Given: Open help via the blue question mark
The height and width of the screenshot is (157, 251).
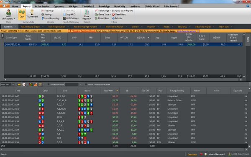Looking at the screenshot, I should click(248, 6).
